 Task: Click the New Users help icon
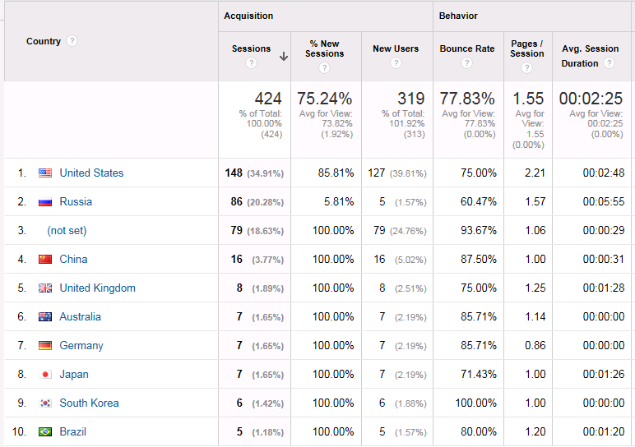396,63
